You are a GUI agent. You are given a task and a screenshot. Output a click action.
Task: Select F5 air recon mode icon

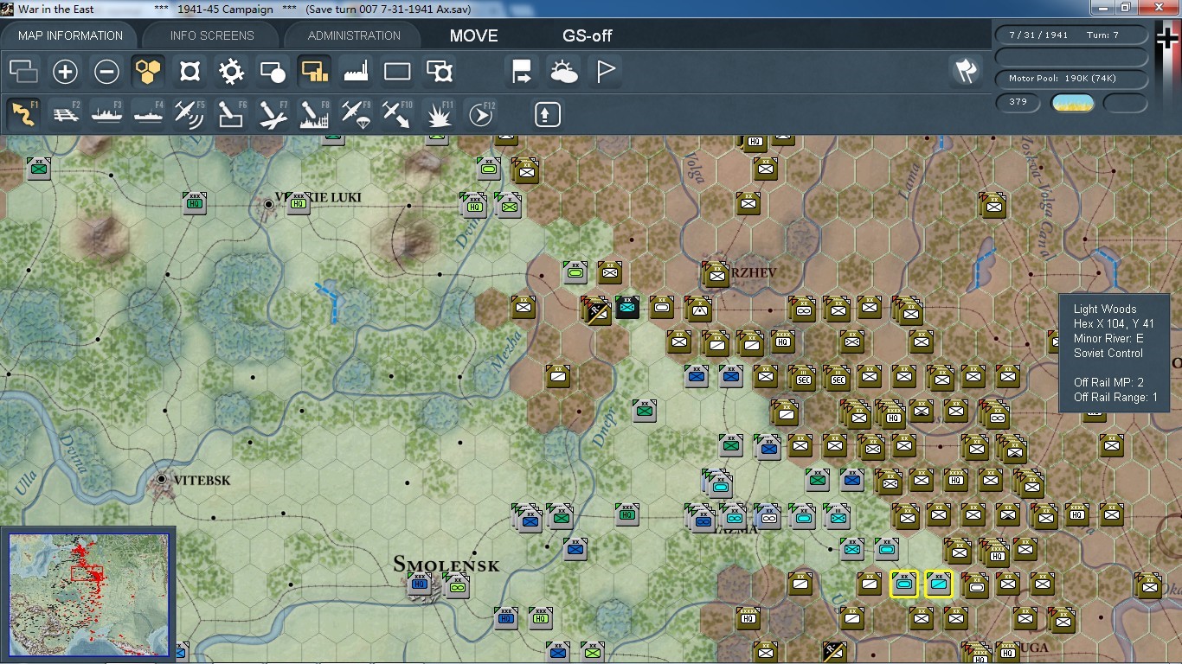click(x=190, y=114)
